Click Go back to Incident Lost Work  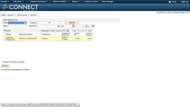[14, 62]
